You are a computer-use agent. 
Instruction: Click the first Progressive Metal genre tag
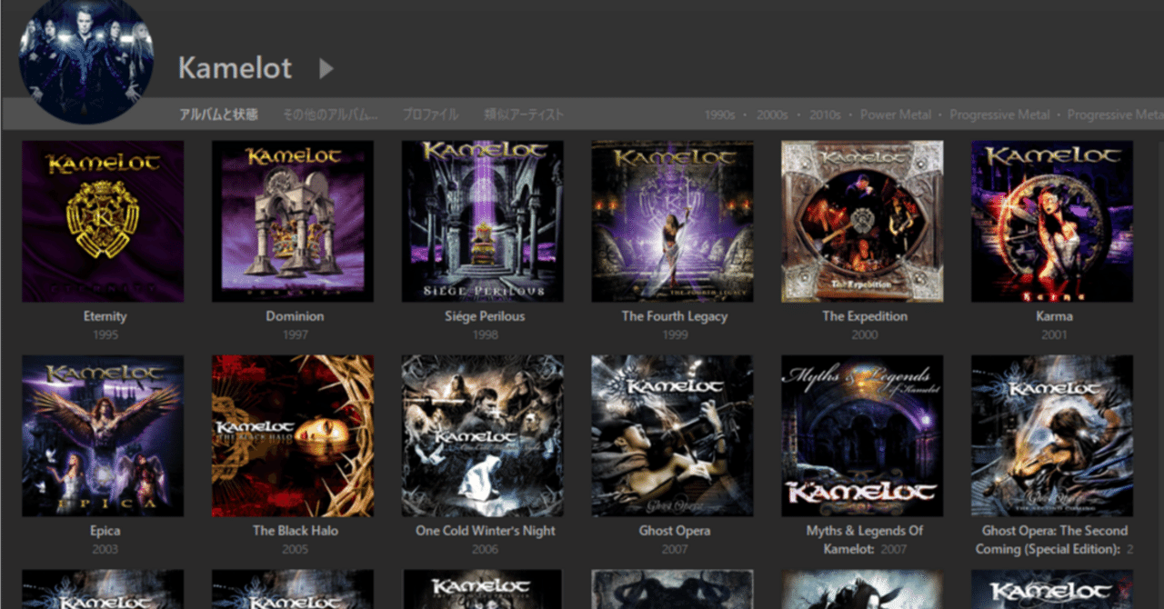pos(999,115)
